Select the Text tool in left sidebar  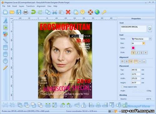click(x=5, y=21)
